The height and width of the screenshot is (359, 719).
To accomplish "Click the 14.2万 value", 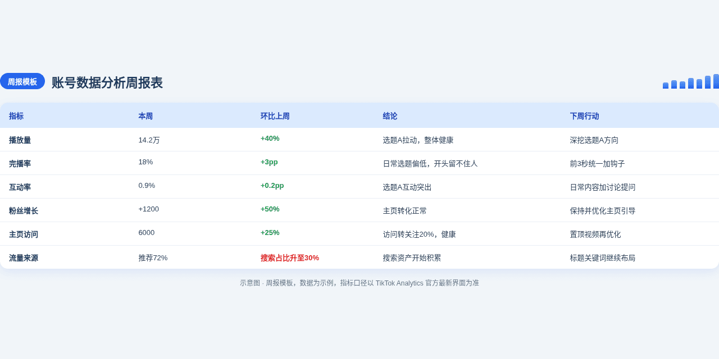I will (149, 140).
